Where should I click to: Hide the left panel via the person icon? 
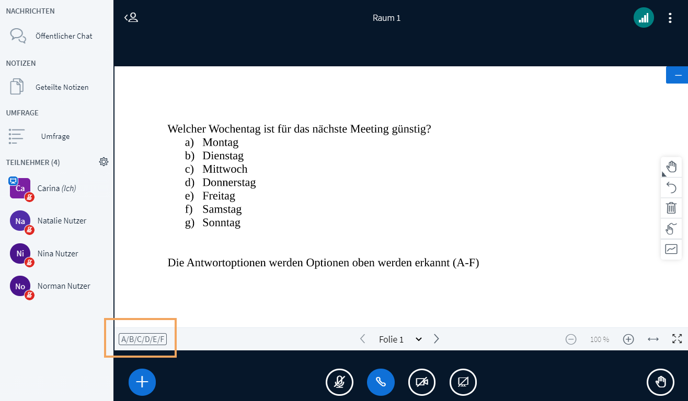click(131, 17)
